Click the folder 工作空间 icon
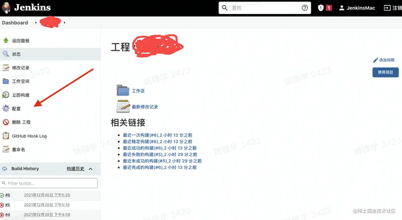 6,81
